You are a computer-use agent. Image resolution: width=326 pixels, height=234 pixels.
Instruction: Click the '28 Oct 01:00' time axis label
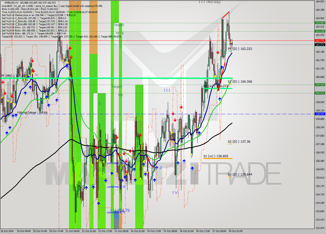[x=235, y=231]
